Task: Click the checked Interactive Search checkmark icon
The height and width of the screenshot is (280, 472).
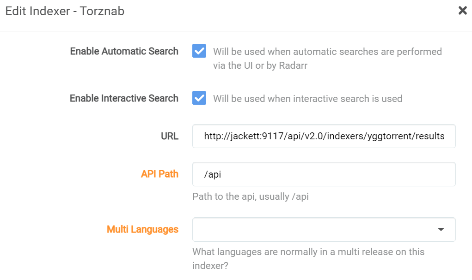Action: pos(199,98)
